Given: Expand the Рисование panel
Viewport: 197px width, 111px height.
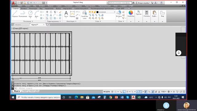Looking at the screenshot, I should (28, 21).
